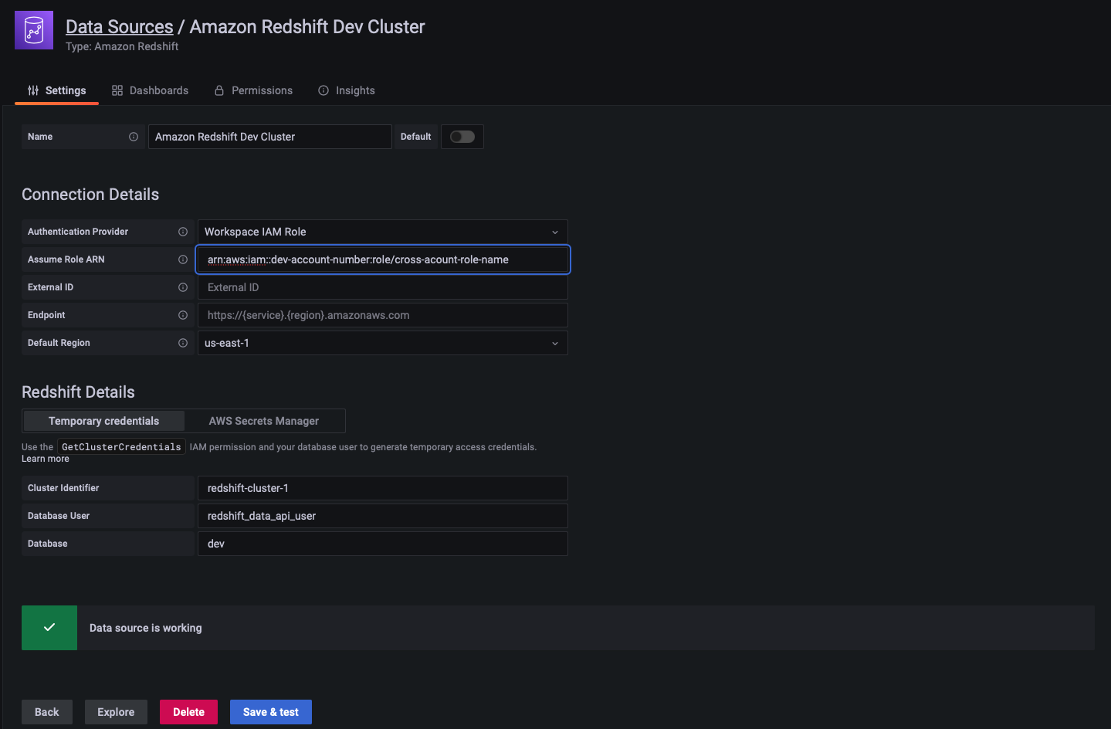Click the Endpoint info icon

point(183,315)
